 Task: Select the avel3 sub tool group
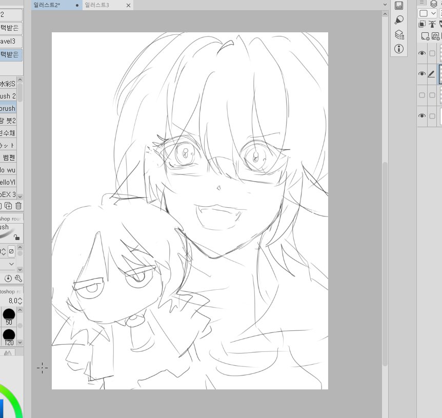click(11, 42)
